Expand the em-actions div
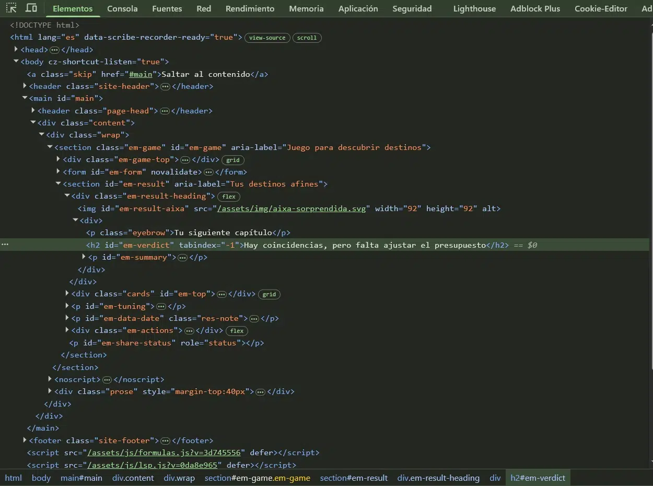The height and width of the screenshot is (486, 653). click(x=67, y=330)
